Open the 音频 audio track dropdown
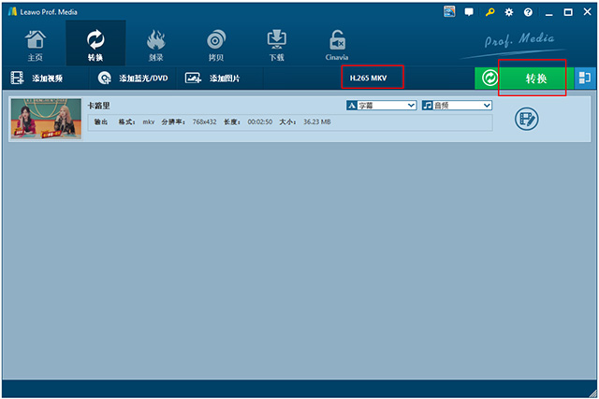This screenshot has width=599, height=399. pos(457,106)
